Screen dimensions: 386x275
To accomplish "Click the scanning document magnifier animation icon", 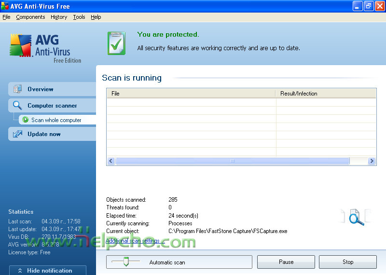I will tap(356, 217).
